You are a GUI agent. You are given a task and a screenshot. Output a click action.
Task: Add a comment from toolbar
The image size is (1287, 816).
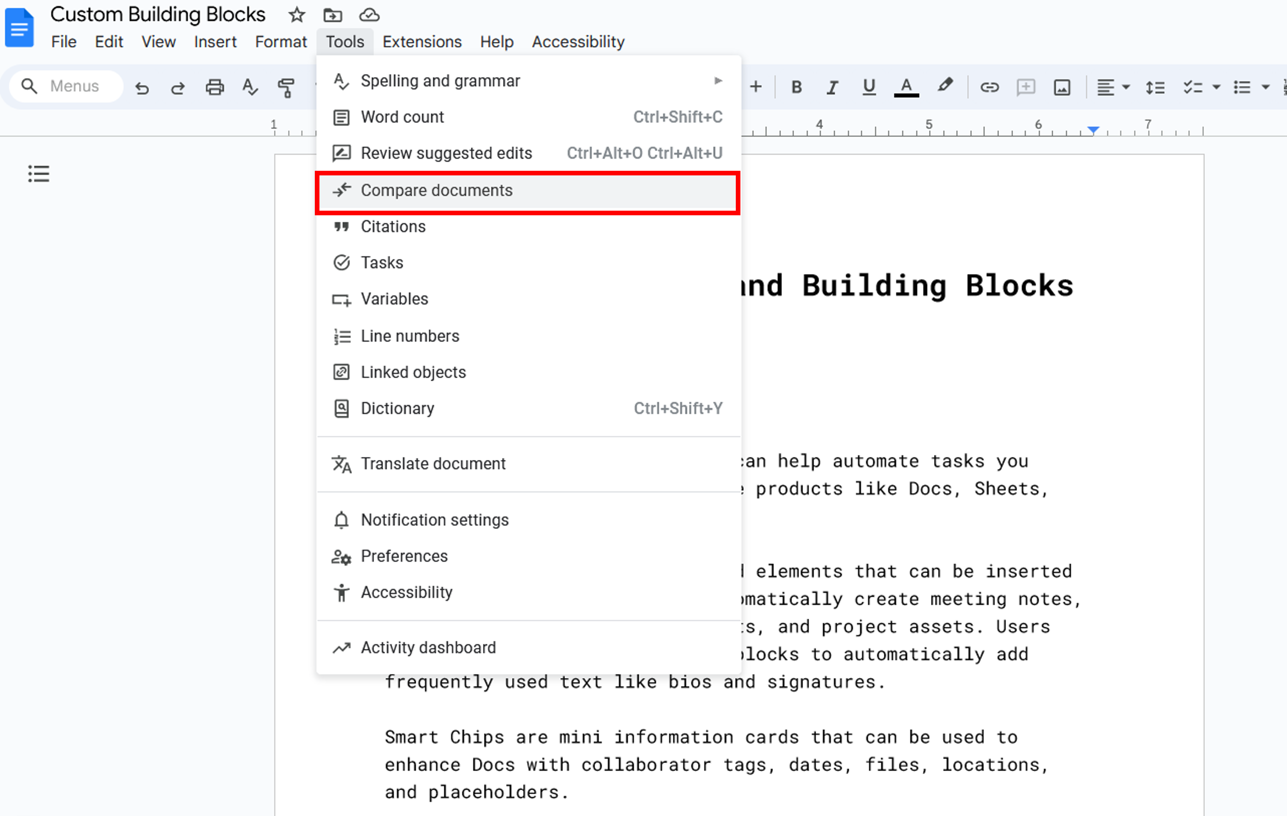(1026, 87)
